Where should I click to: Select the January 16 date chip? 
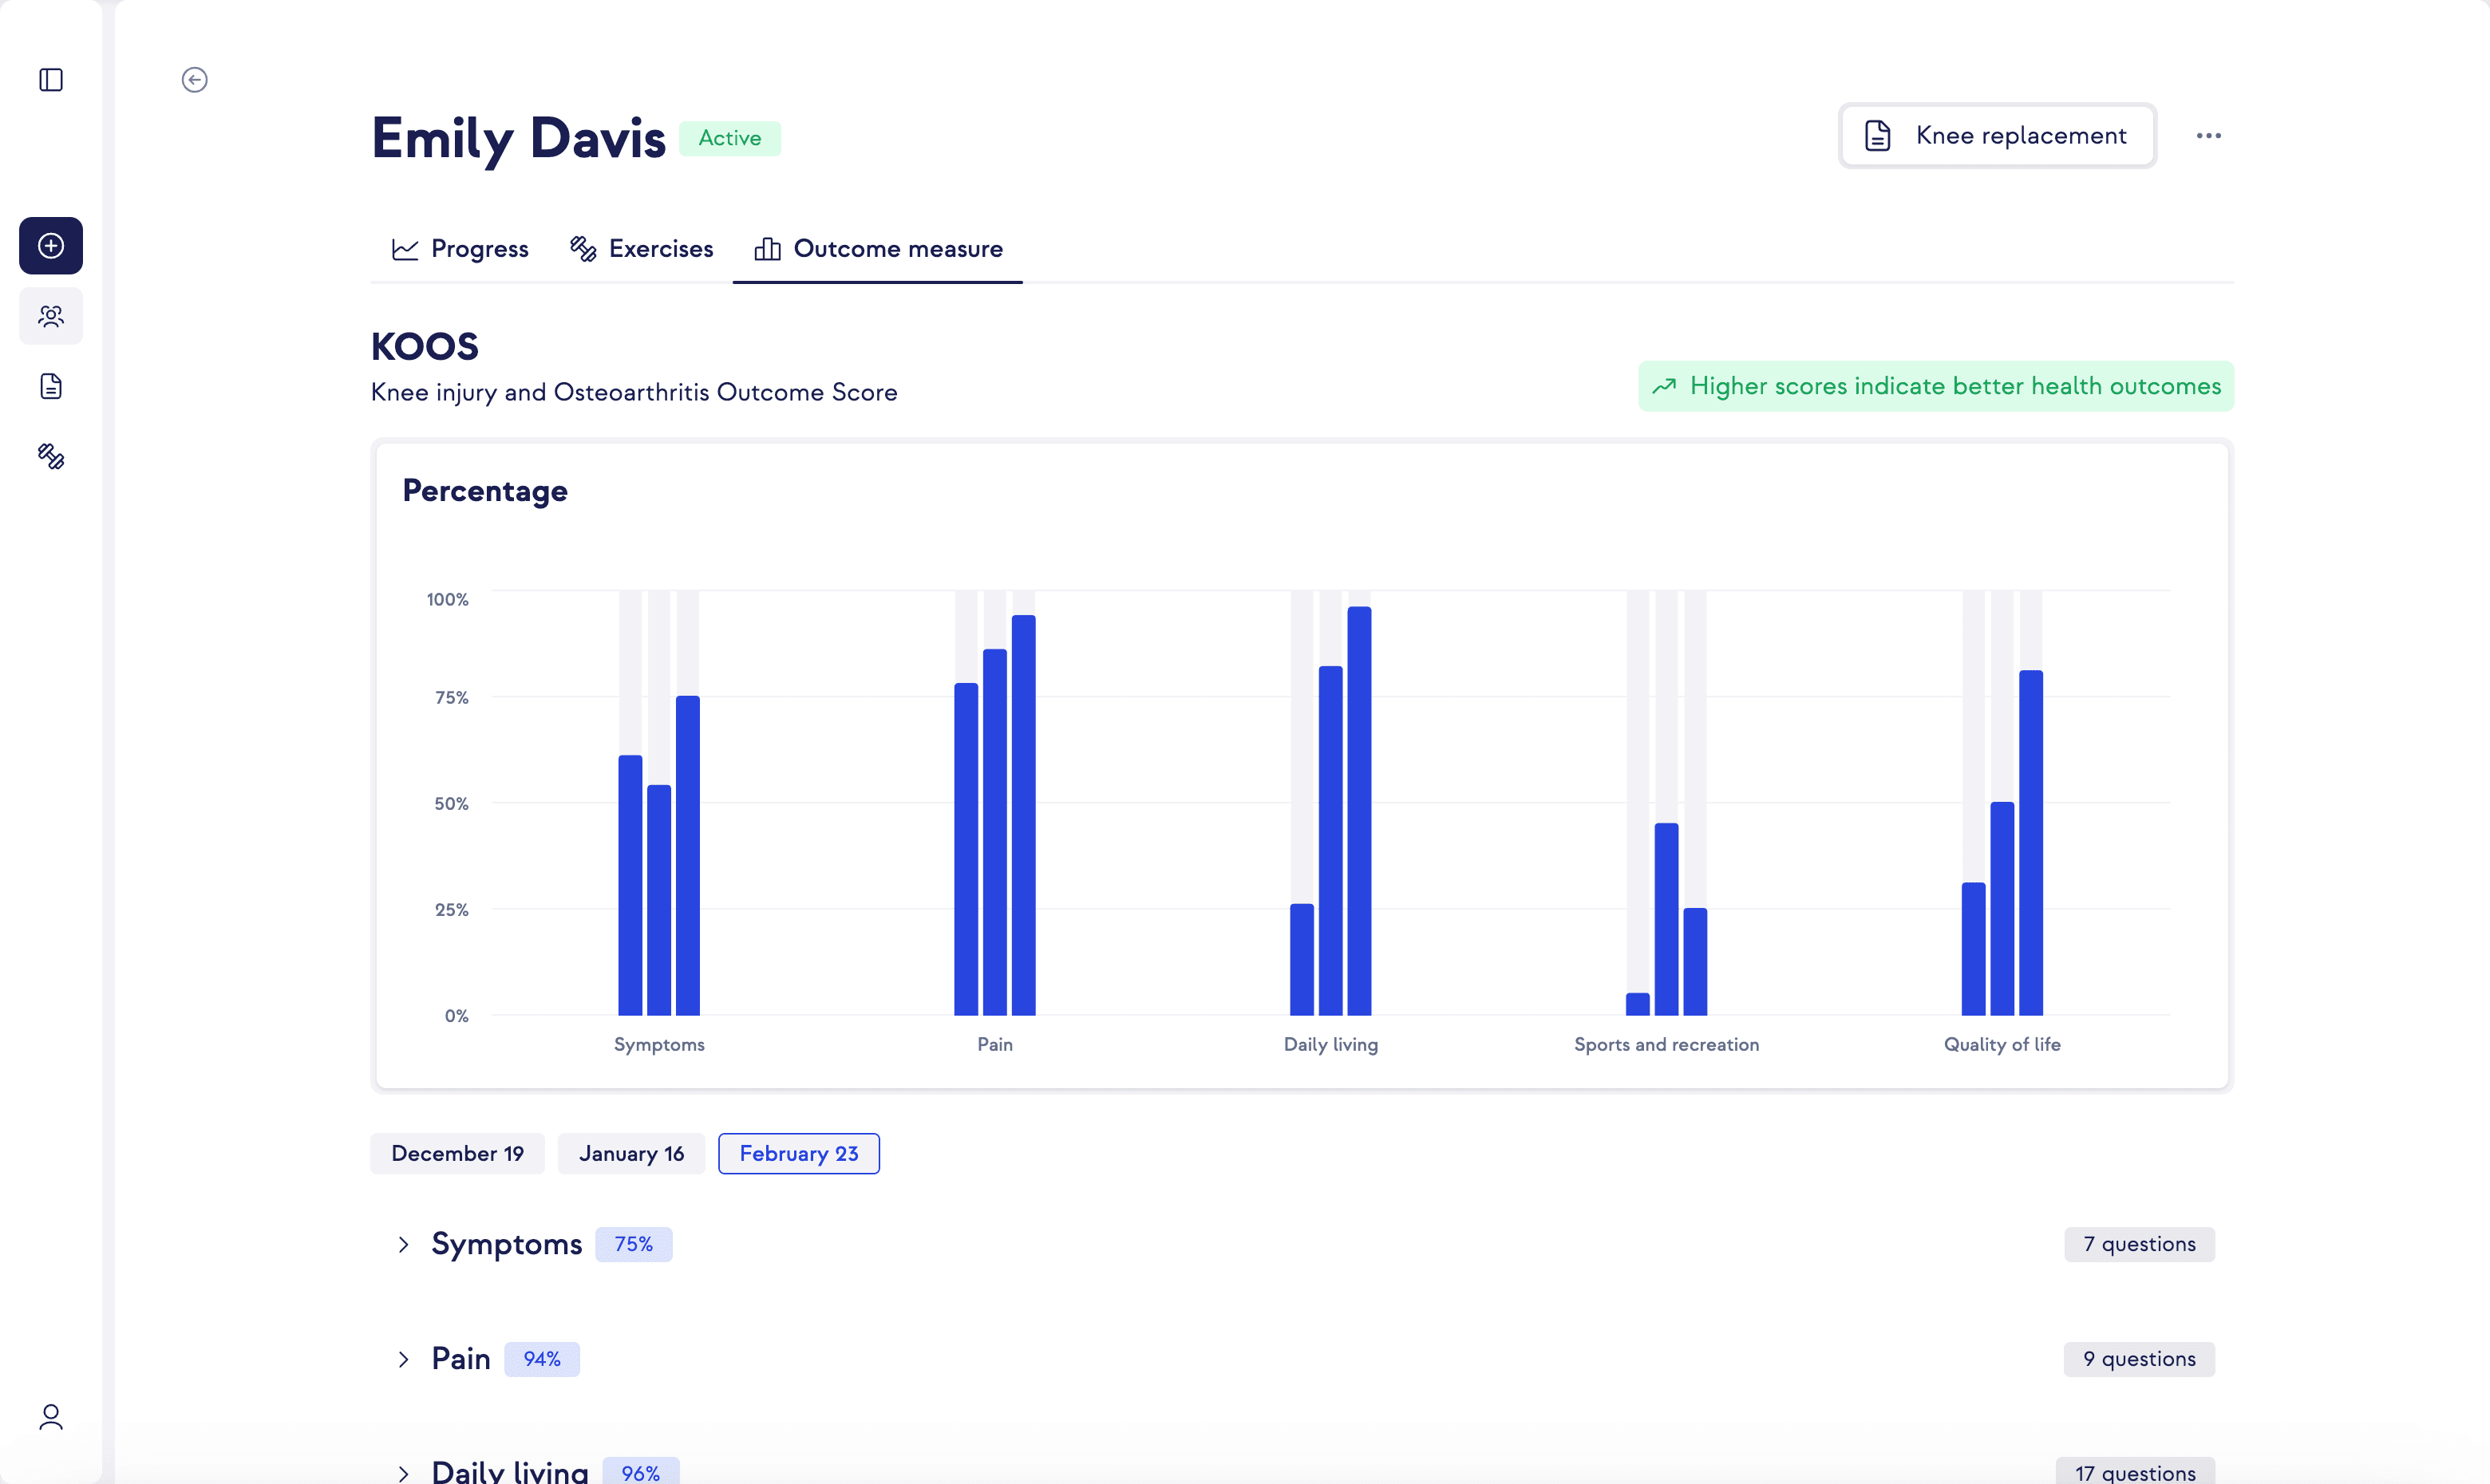631,1153
